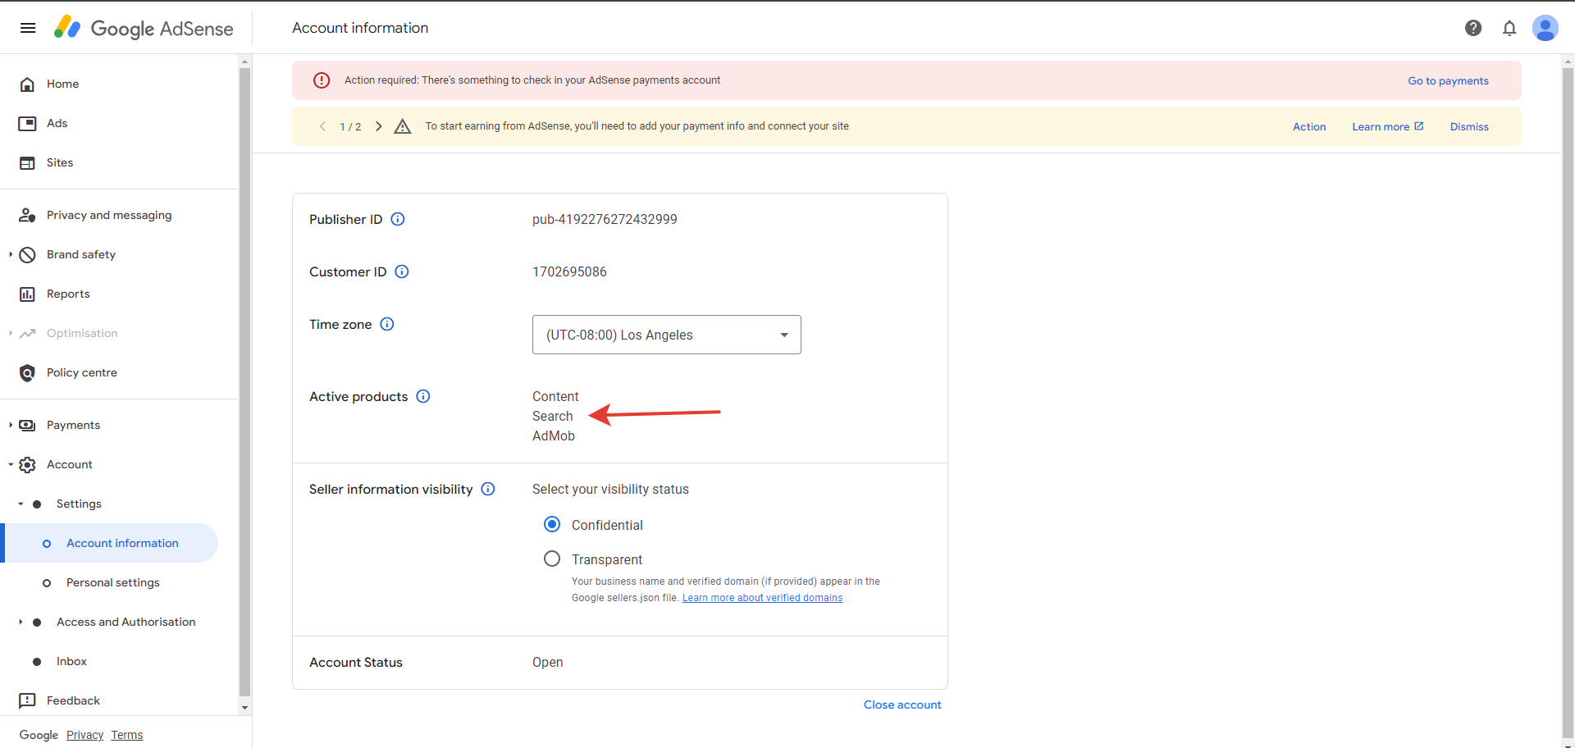Collapse the Account section arrow

[11, 465]
